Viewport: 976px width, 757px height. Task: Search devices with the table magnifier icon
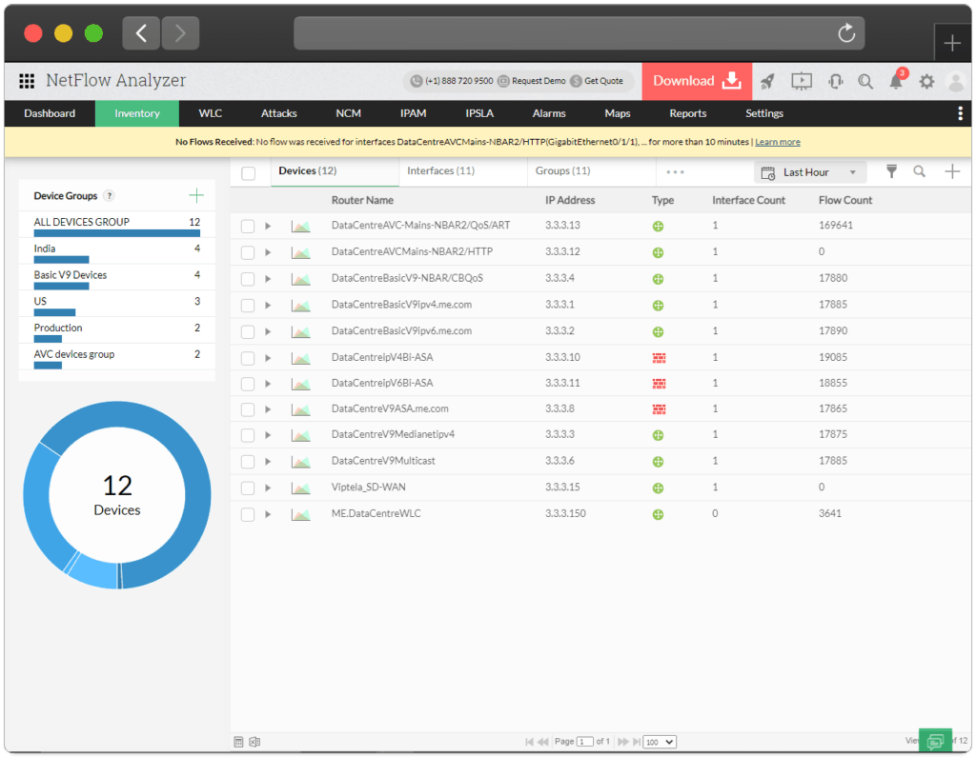click(920, 171)
